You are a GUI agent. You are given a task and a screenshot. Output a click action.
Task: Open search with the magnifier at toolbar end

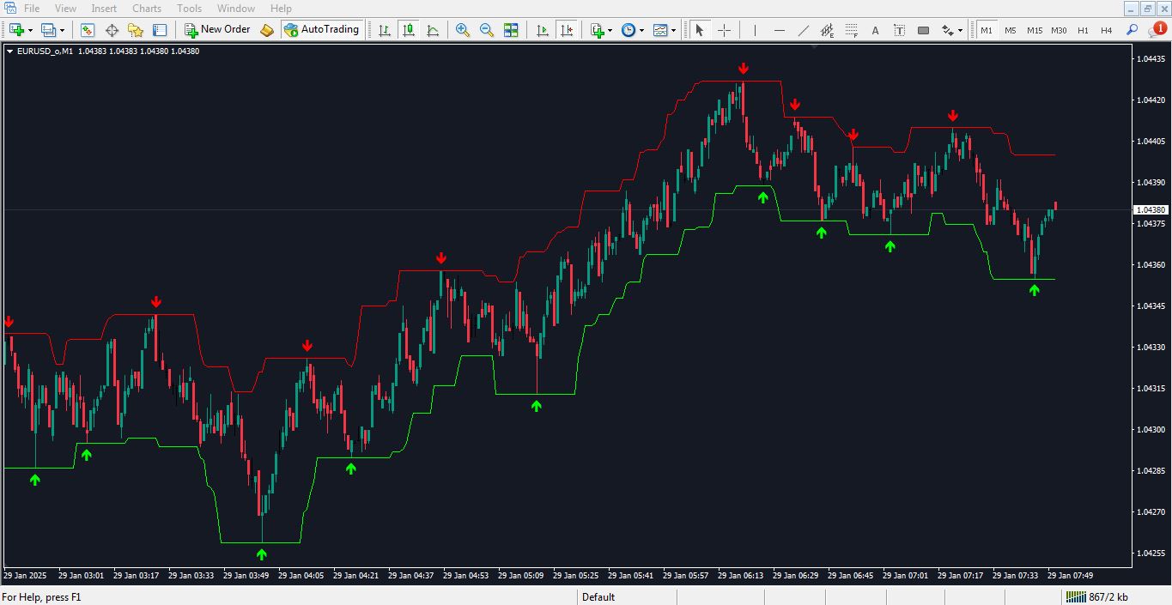click(x=1132, y=30)
